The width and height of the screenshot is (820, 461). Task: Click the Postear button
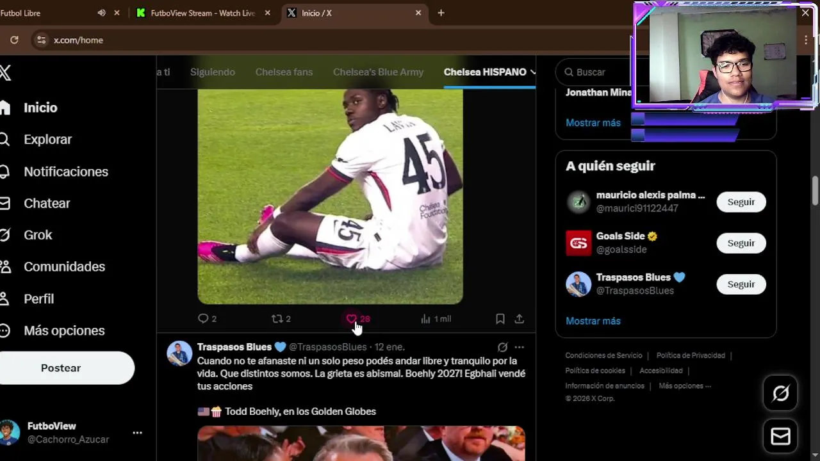(x=61, y=368)
